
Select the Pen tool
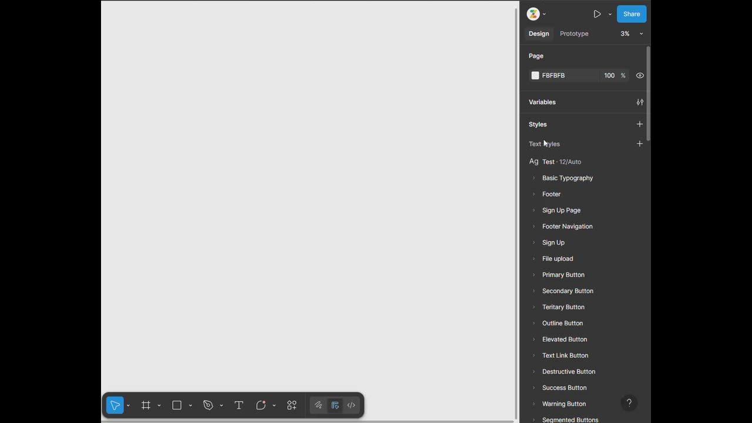click(x=208, y=405)
